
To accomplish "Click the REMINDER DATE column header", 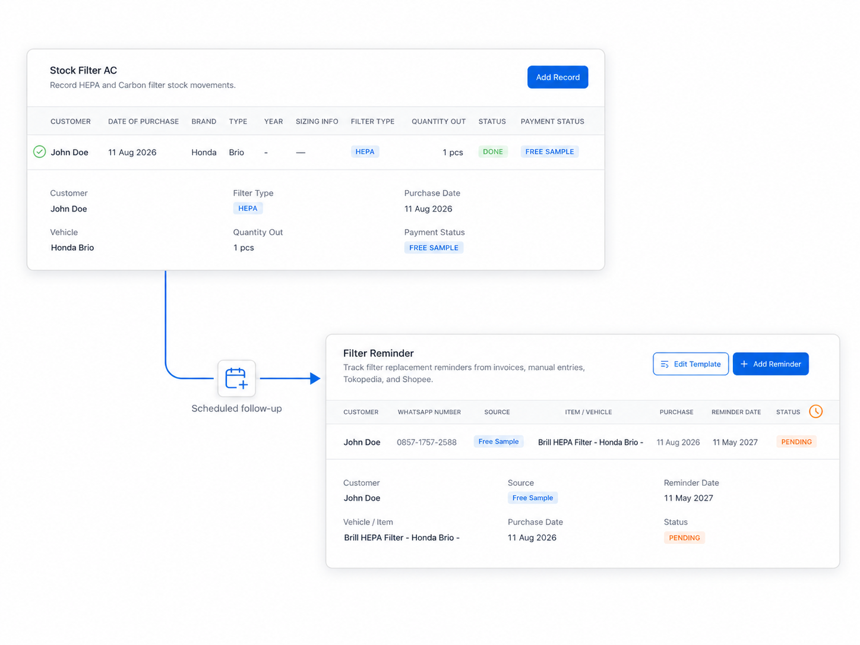I will click(x=736, y=412).
